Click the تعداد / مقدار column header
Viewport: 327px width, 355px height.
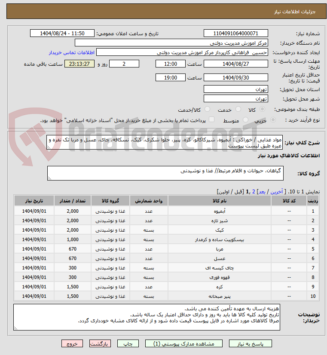coord(73,201)
